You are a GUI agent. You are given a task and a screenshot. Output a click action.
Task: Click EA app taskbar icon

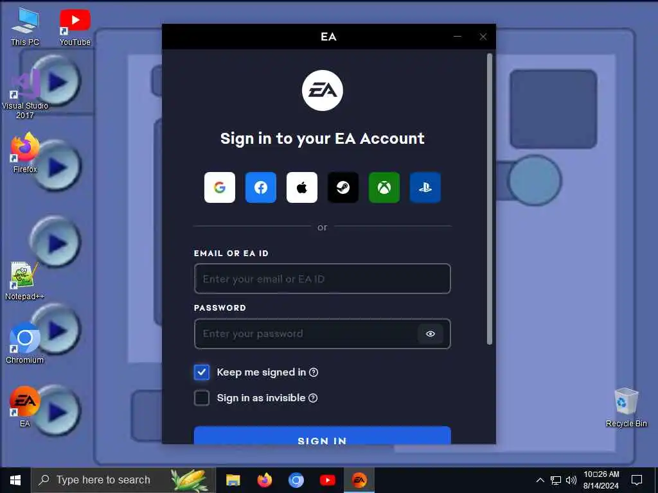click(x=359, y=480)
